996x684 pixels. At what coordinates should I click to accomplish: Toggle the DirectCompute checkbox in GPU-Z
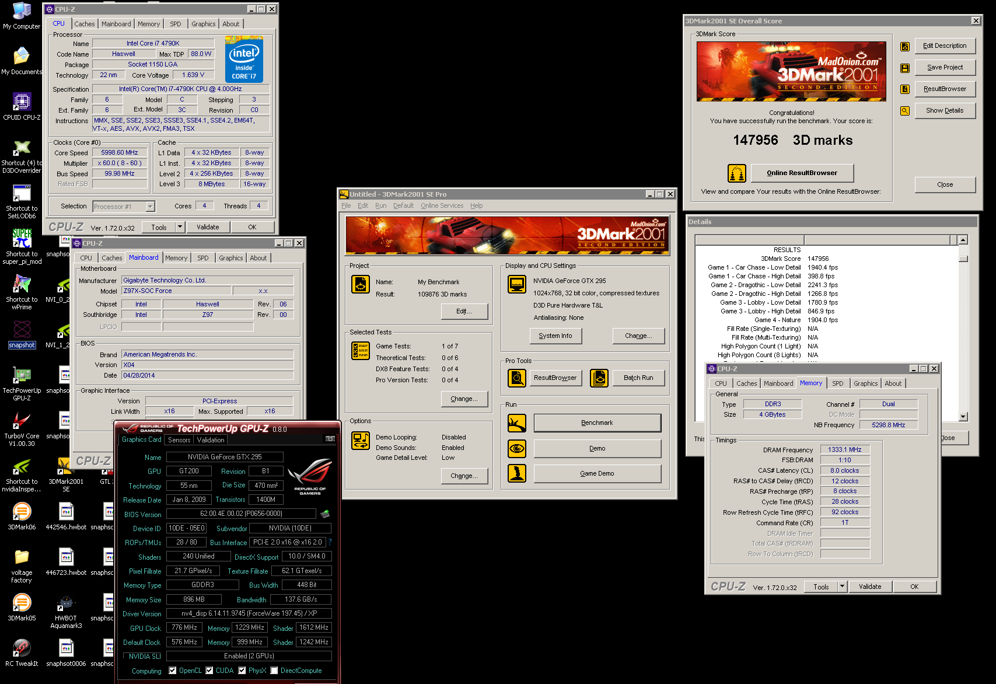pos(274,671)
